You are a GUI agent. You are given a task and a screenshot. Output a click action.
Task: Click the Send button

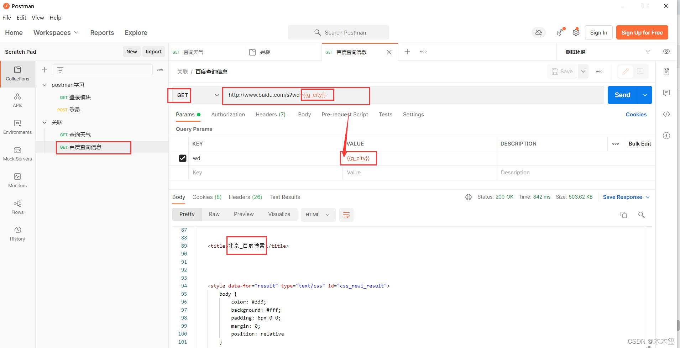tap(623, 95)
